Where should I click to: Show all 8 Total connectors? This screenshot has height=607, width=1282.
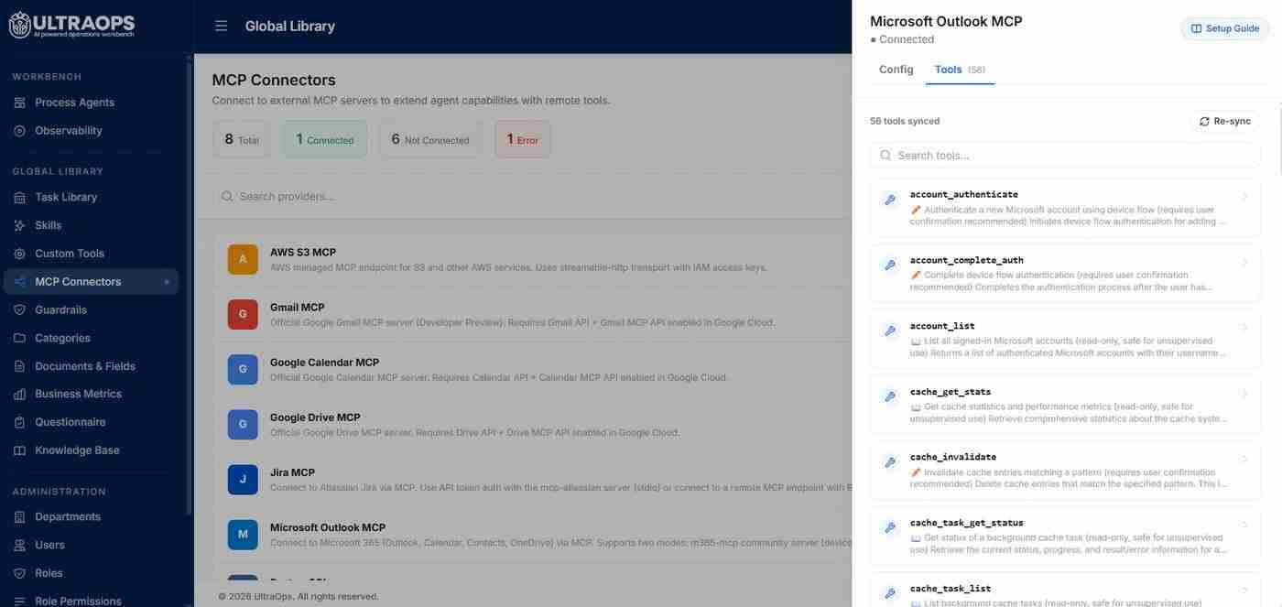coord(242,139)
